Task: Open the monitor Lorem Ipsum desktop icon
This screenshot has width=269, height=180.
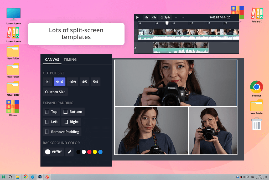Action: tap(14, 16)
